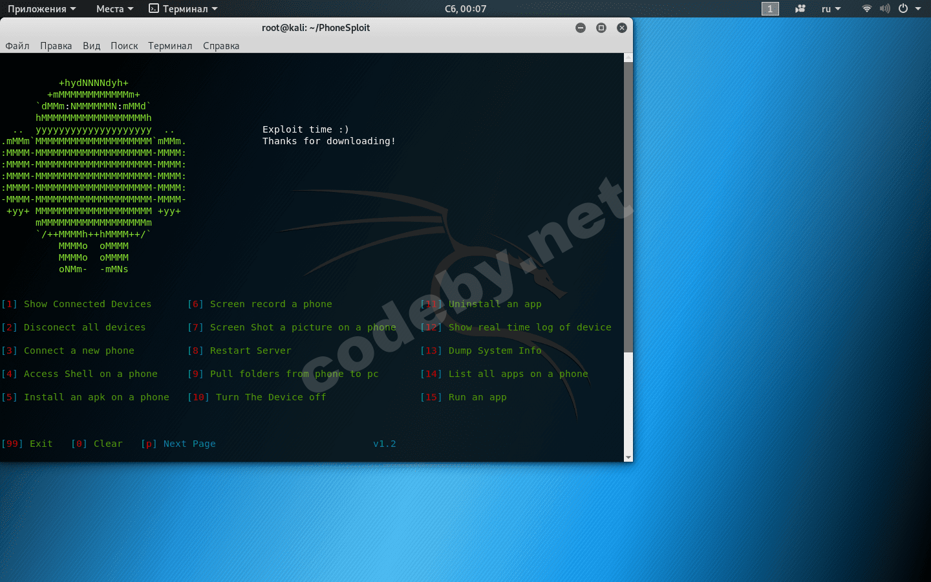Click the terminal vertical scrollbar thumb
The image size is (931, 582).
(x=628, y=207)
